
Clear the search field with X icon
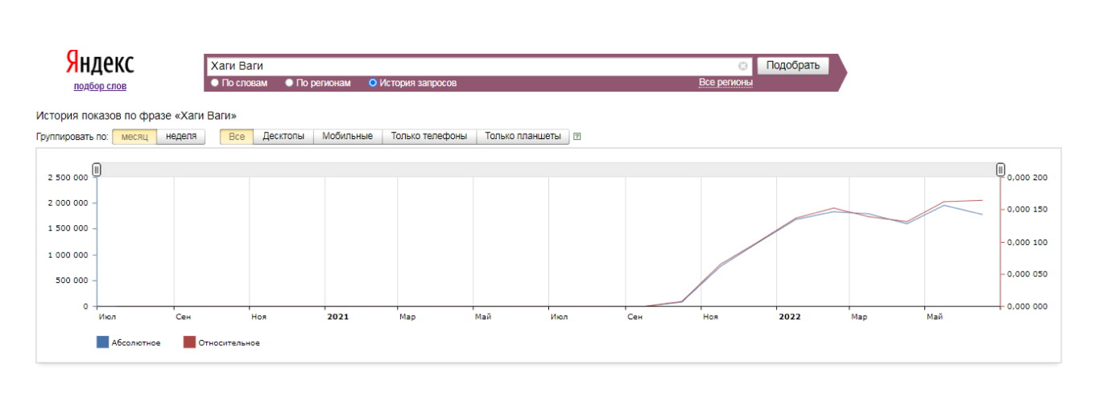point(742,66)
